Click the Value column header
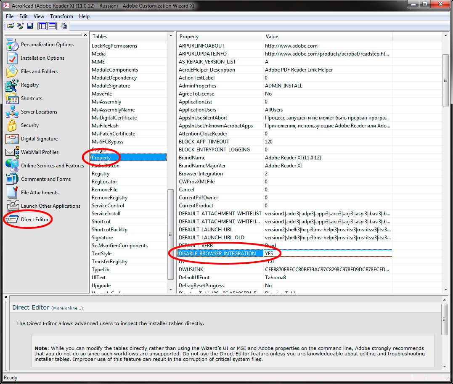 [328, 37]
